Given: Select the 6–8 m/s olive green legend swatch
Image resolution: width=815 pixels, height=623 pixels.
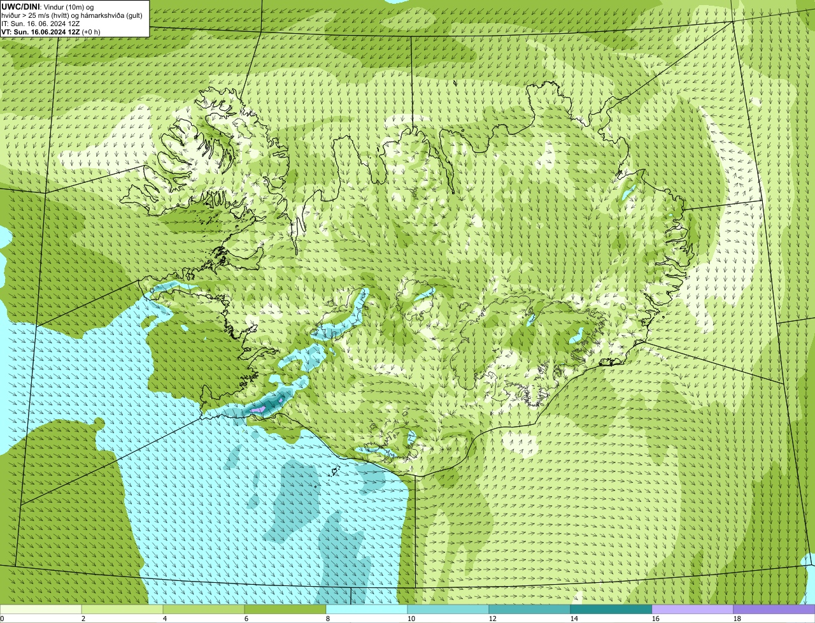Looking at the screenshot, I should coord(285,610).
